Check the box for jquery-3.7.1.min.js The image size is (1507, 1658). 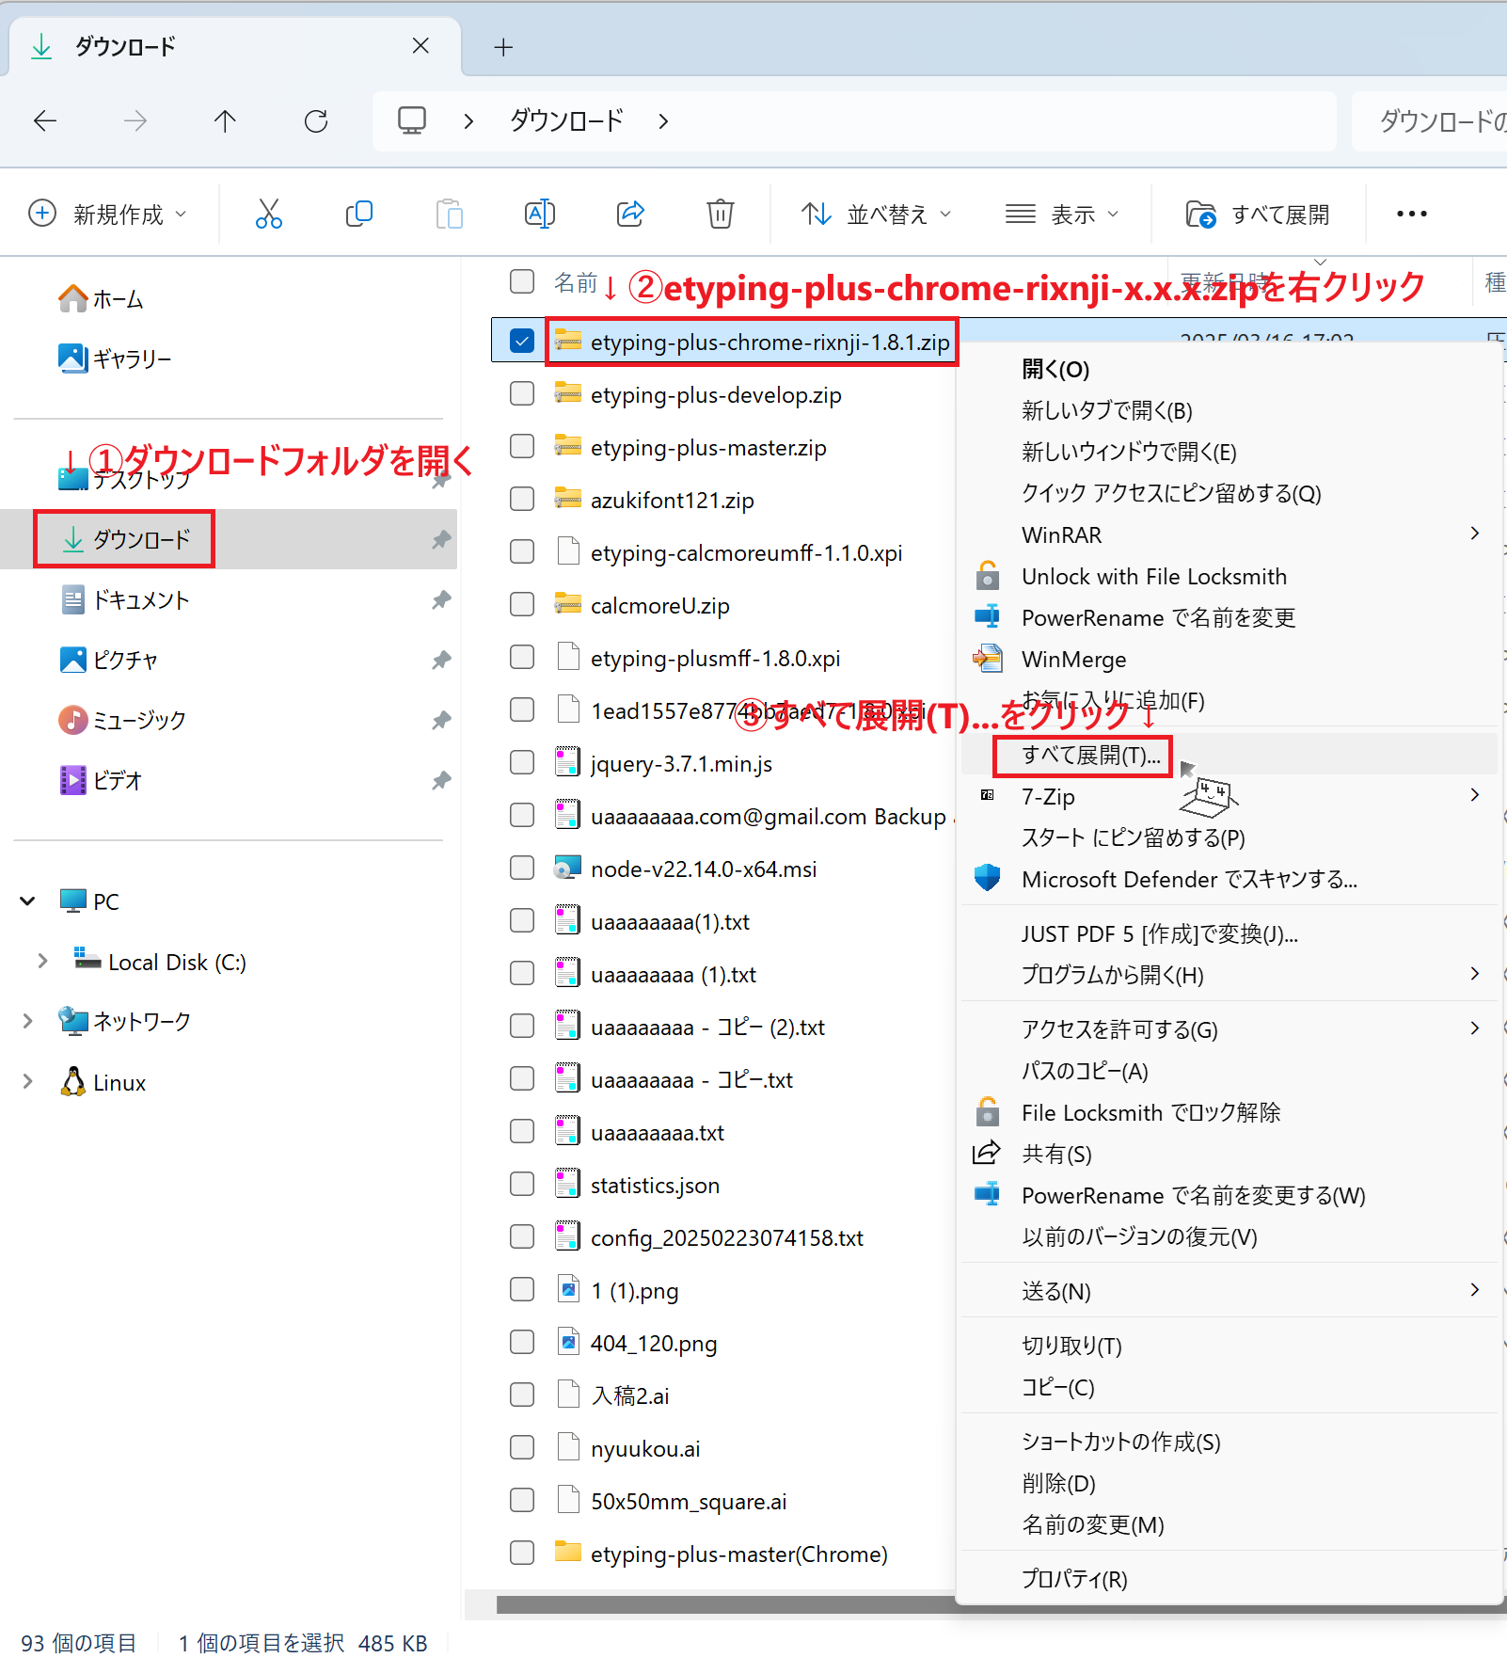[x=522, y=762]
